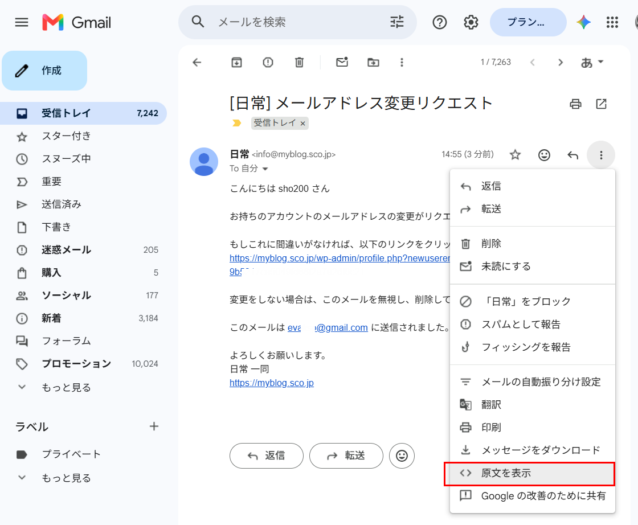Image resolution: width=638 pixels, height=525 pixels.
Task: Report spam via toolbar icon
Action: click(268, 62)
